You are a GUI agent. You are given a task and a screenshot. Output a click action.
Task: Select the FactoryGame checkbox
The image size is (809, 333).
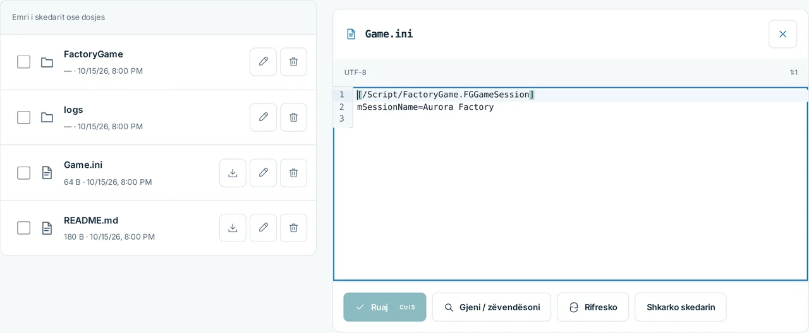point(23,62)
